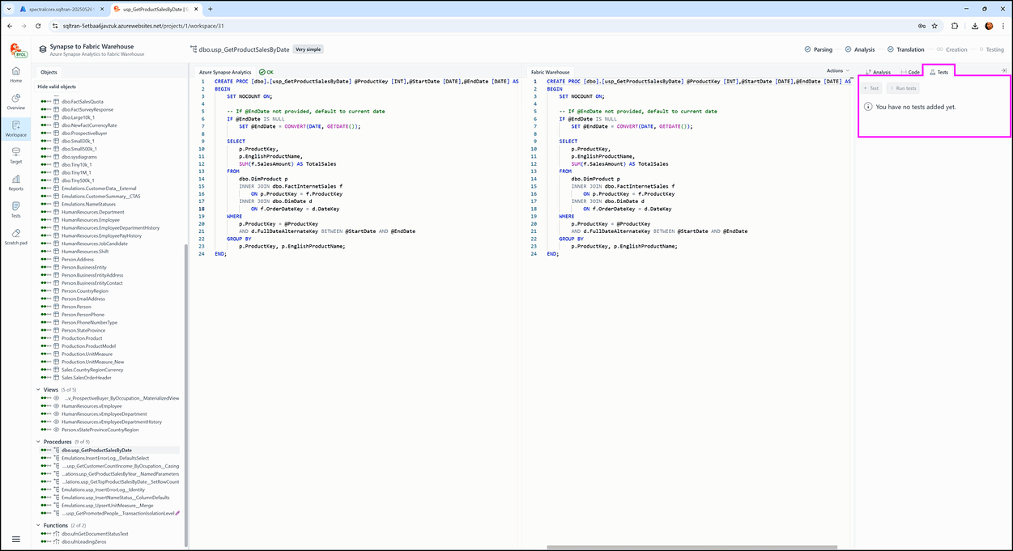
Task: Collapse the Procedures section
Action: [38, 442]
